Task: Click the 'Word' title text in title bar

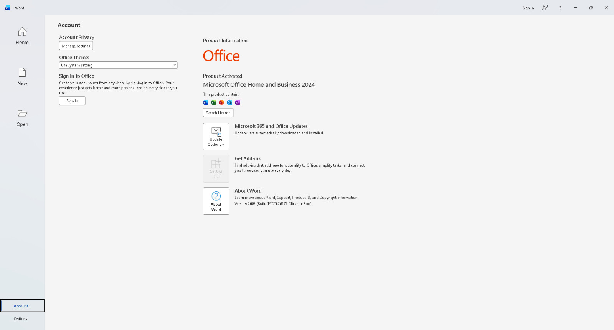Action: pos(20,8)
